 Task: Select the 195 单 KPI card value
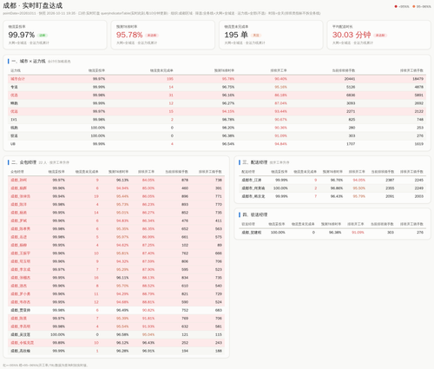[236, 35]
